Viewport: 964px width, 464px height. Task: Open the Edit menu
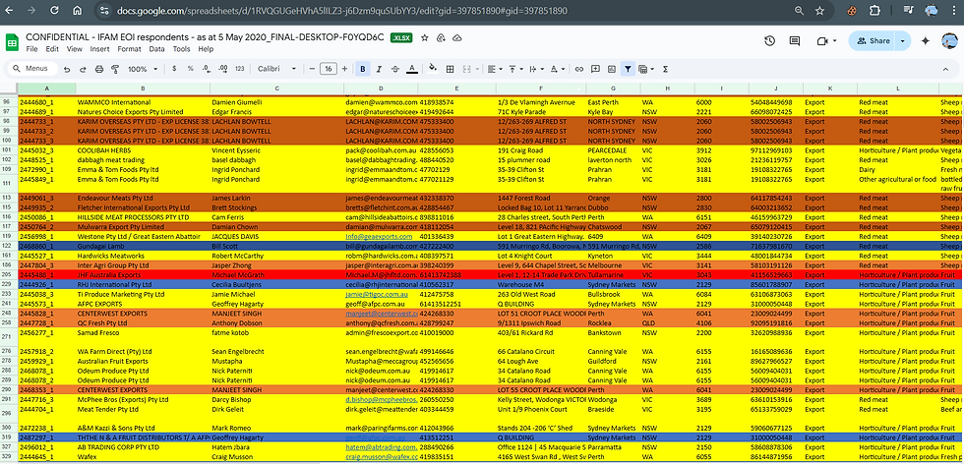coord(52,49)
